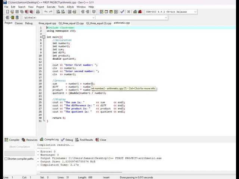
Task: Click the Abort Compilation button
Action: (20, 147)
